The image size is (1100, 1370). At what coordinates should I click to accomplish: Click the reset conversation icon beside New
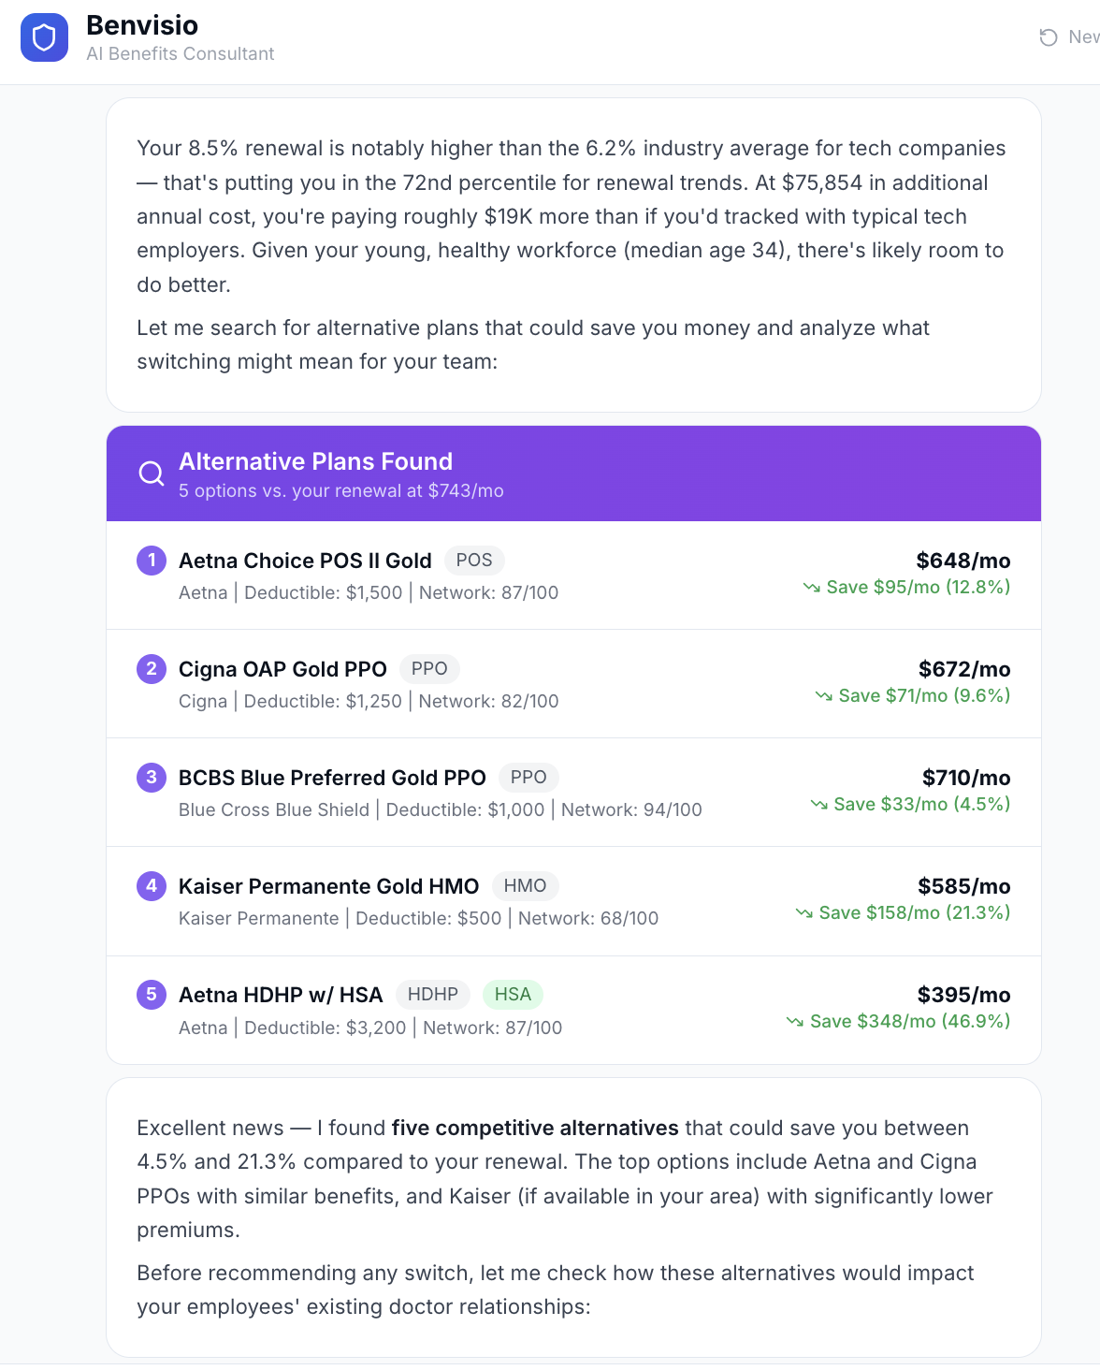click(1047, 37)
